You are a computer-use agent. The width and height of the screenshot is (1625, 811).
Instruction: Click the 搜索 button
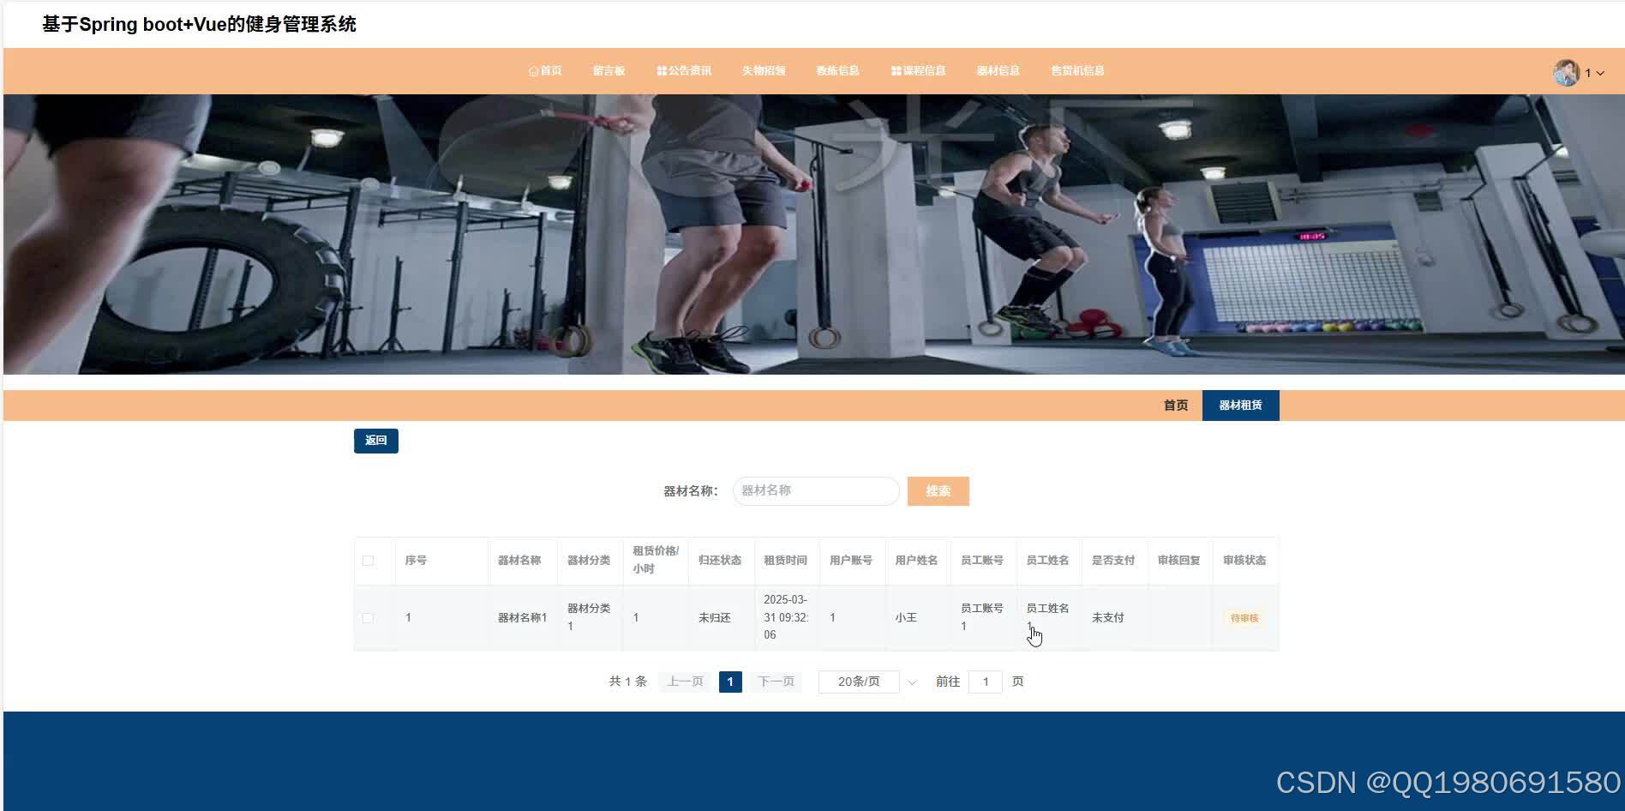(938, 491)
